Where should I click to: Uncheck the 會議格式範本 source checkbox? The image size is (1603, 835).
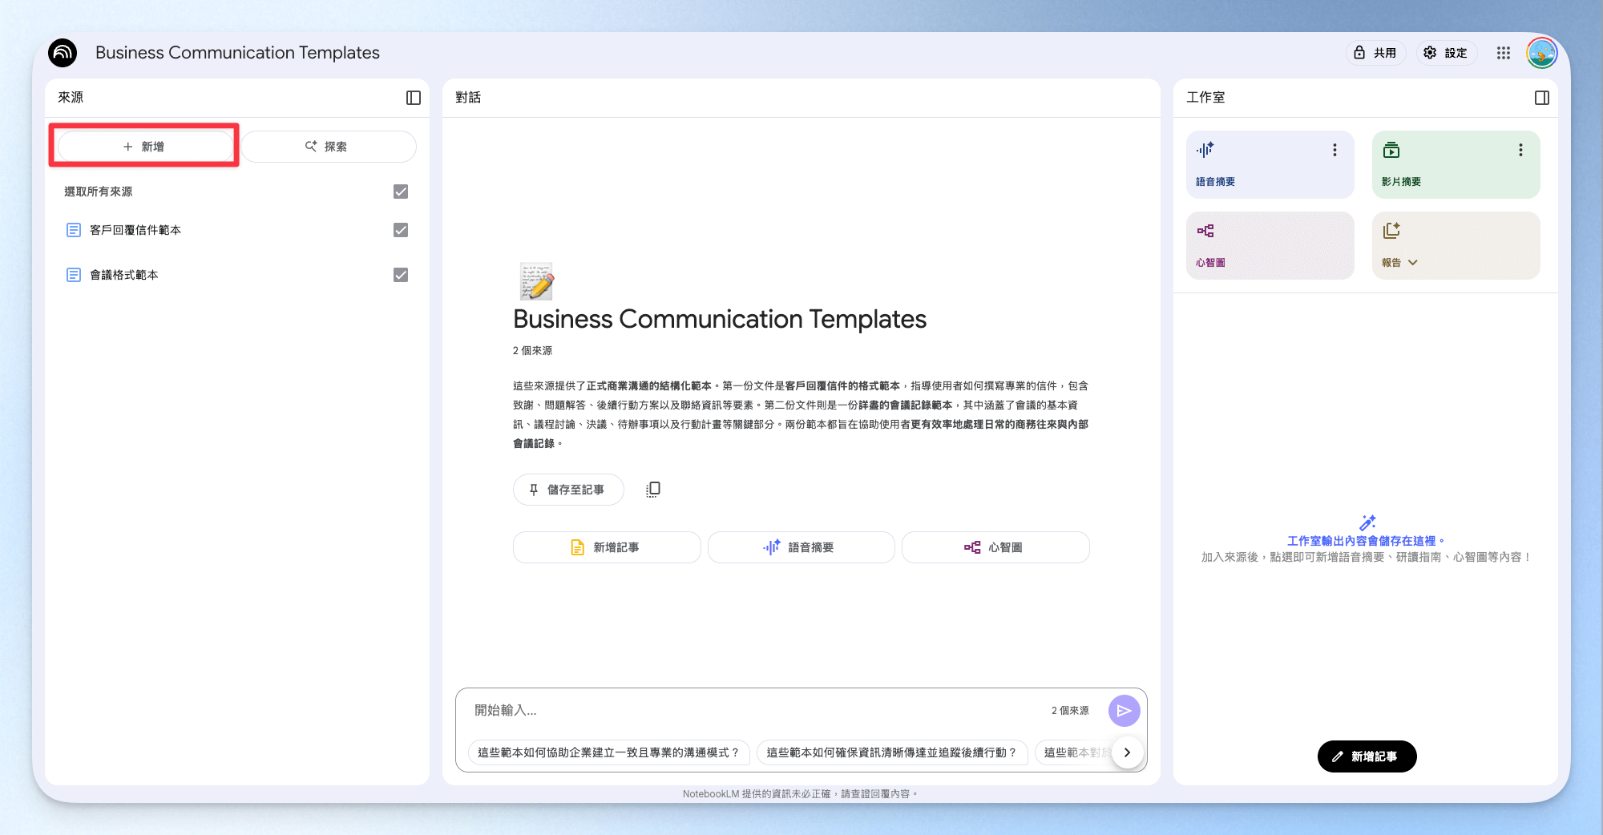tap(401, 275)
